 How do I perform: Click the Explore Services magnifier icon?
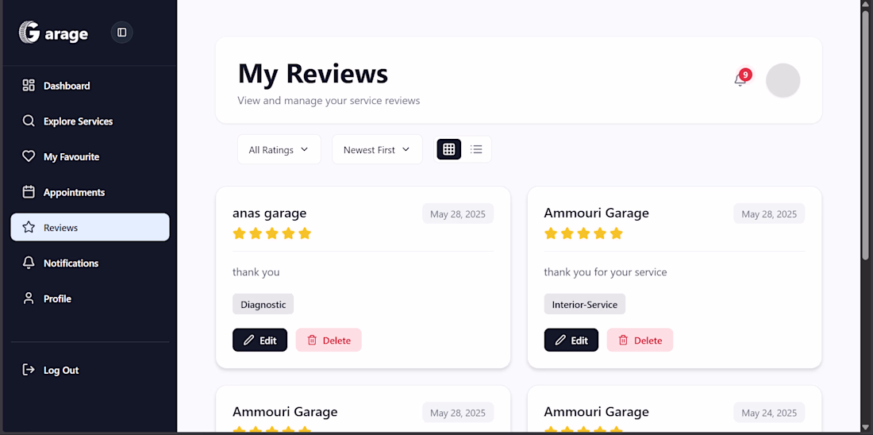[x=29, y=121]
